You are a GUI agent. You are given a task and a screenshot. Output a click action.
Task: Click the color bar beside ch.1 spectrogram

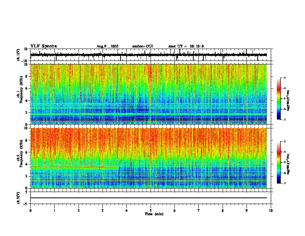(278, 99)
